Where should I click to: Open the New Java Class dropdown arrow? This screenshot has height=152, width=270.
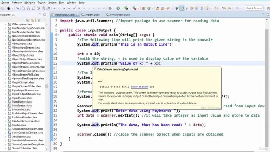(x=153, y=8)
